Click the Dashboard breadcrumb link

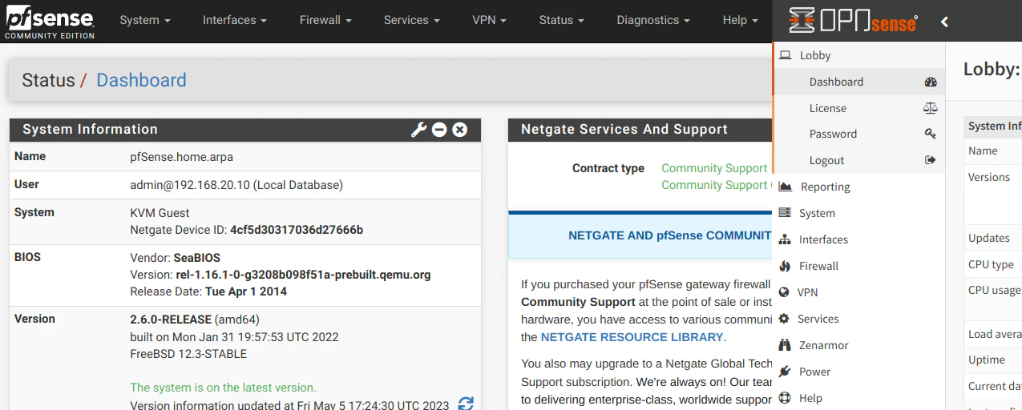click(x=141, y=80)
